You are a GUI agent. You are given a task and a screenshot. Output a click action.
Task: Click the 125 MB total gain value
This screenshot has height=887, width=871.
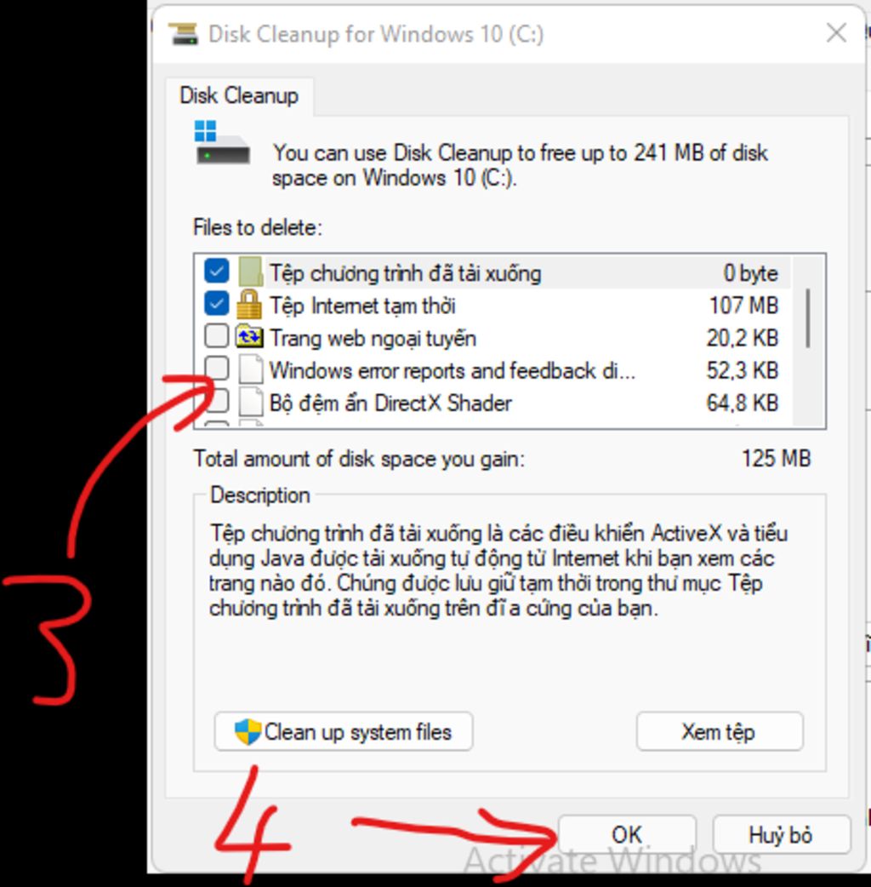click(x=776, y=458)
